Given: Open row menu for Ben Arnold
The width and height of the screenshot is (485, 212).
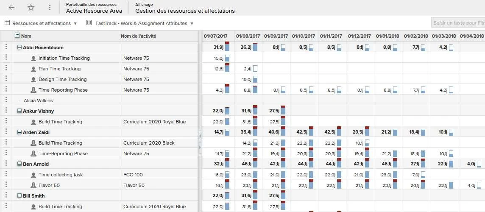Looking at the screenshot, I should [x=6, y=163].
